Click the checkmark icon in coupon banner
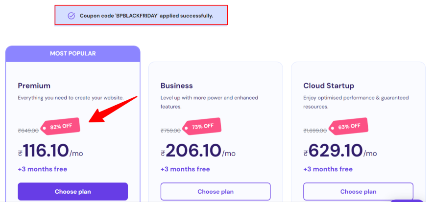This screenshot has height=202, width=433. click(72, 16)
